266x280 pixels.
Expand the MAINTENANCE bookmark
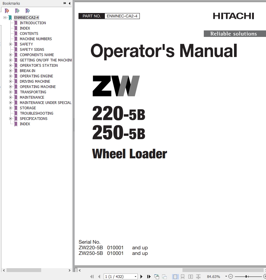[x=11, y=97]
